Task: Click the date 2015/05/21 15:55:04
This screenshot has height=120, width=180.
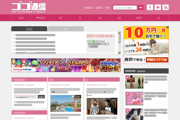Action: 24,85
